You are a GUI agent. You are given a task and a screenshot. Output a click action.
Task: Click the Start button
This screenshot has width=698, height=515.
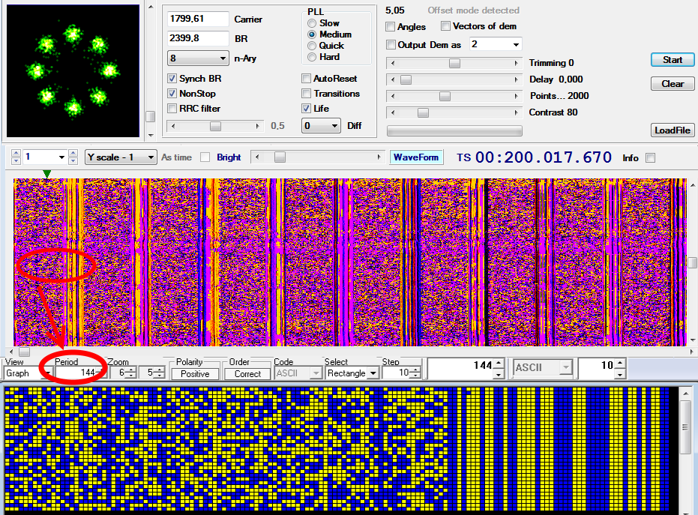(672, 59)
